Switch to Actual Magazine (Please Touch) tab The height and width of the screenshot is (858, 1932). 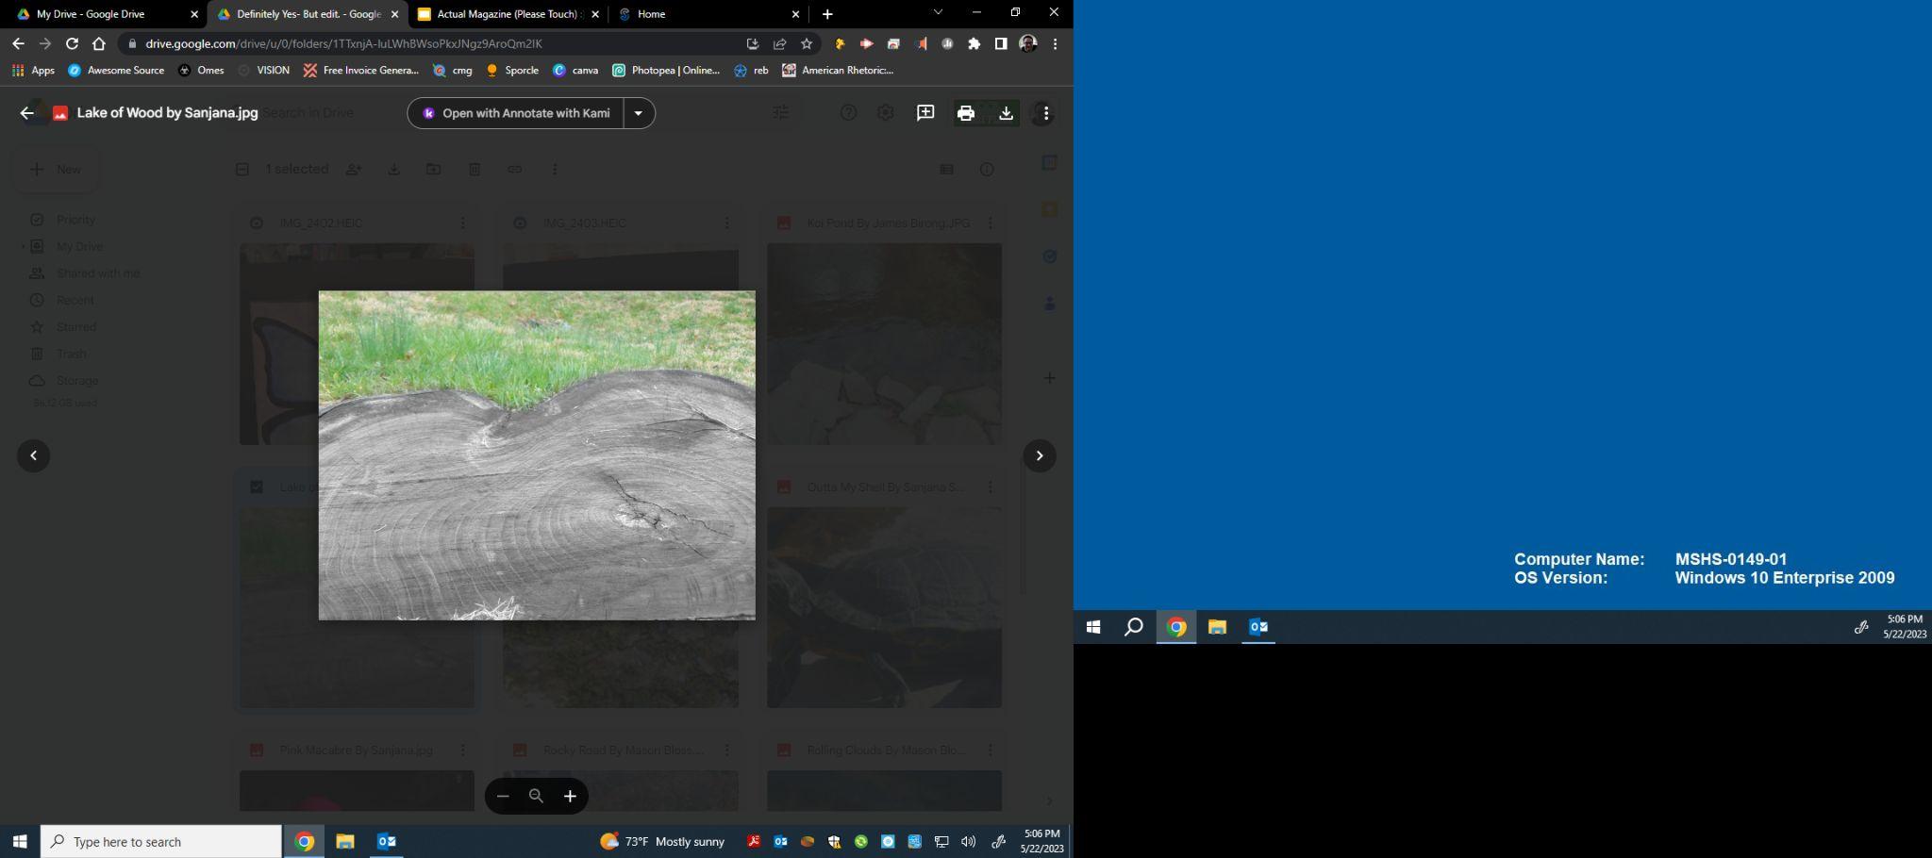click(509, 14)
